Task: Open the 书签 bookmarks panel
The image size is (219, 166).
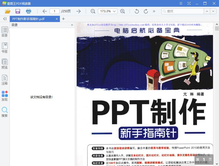Action: click(5, 48)
